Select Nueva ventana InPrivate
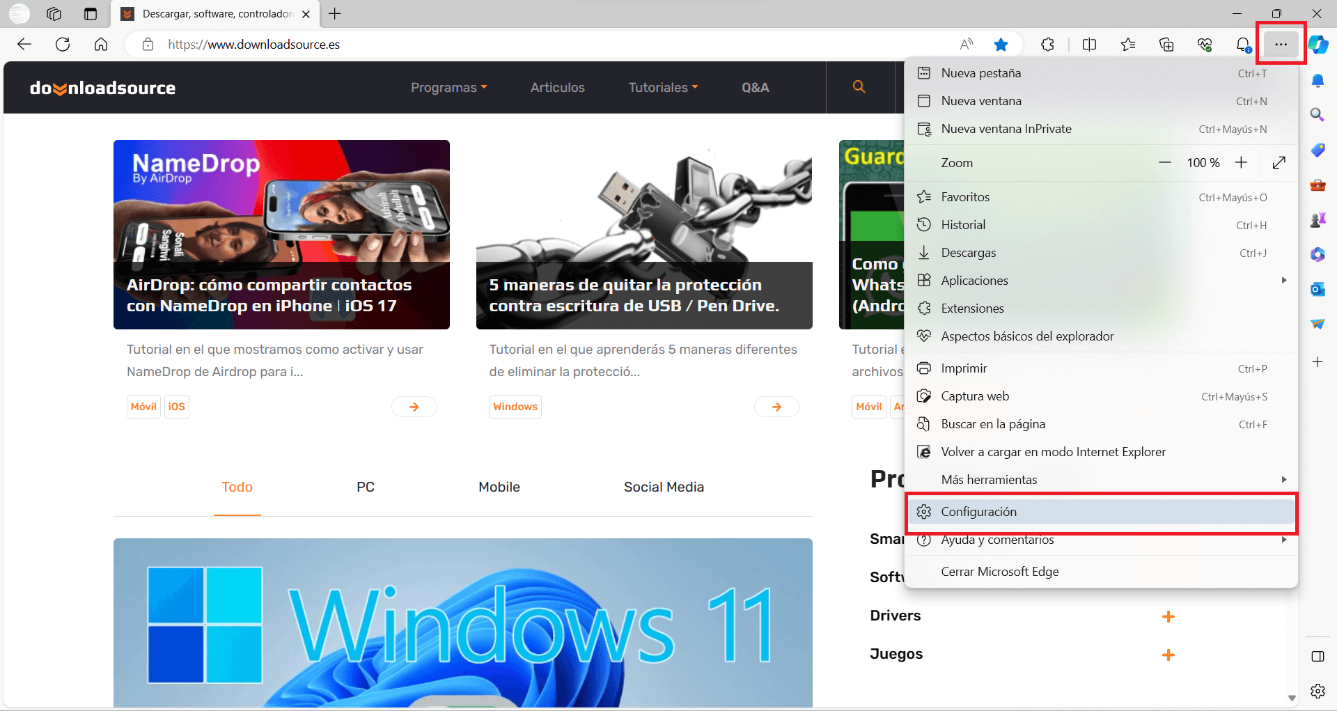 tap(1101, 129)
